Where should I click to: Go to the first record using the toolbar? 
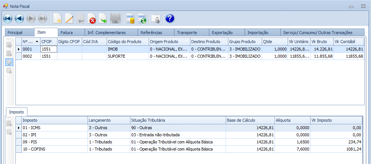coord(8,18)
